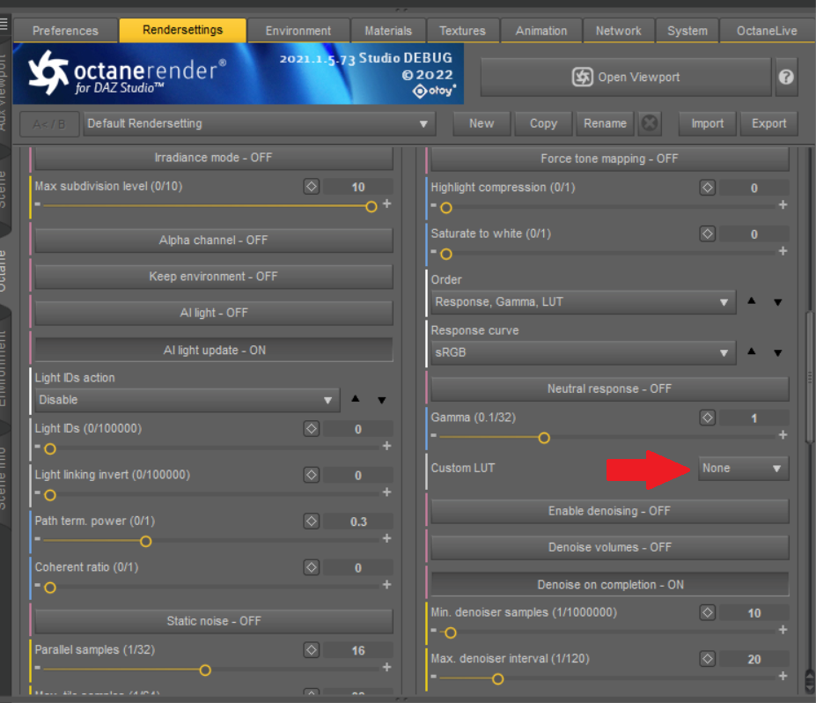Click Rename rendersetting button

click(605, 124)
